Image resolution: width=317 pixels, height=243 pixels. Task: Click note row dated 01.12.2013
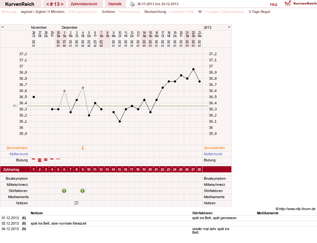[x=158, y=218]
